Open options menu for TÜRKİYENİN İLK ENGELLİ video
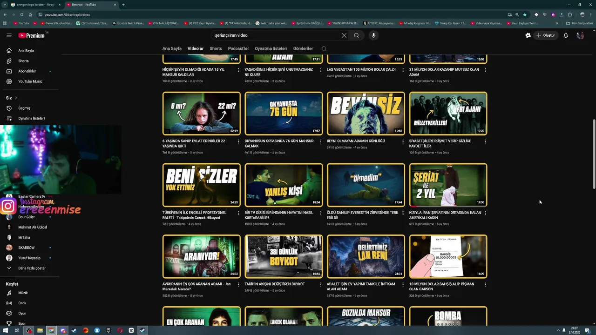Viewport: 596px width, 335px height. tap(238, 213)
